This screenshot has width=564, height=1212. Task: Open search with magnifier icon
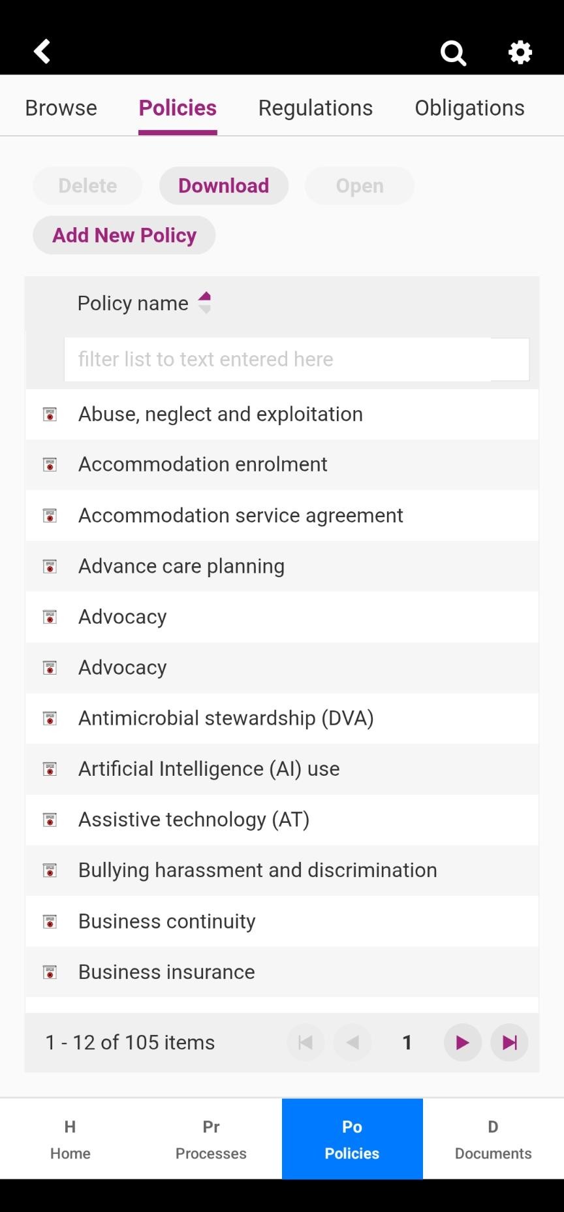pyautogui.click(x=453, y=53)
